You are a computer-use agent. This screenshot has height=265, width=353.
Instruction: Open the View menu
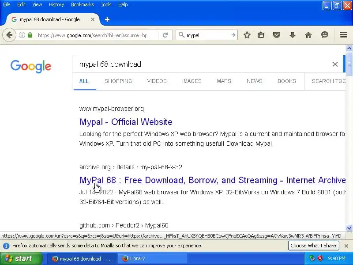(x=37, y=4)
